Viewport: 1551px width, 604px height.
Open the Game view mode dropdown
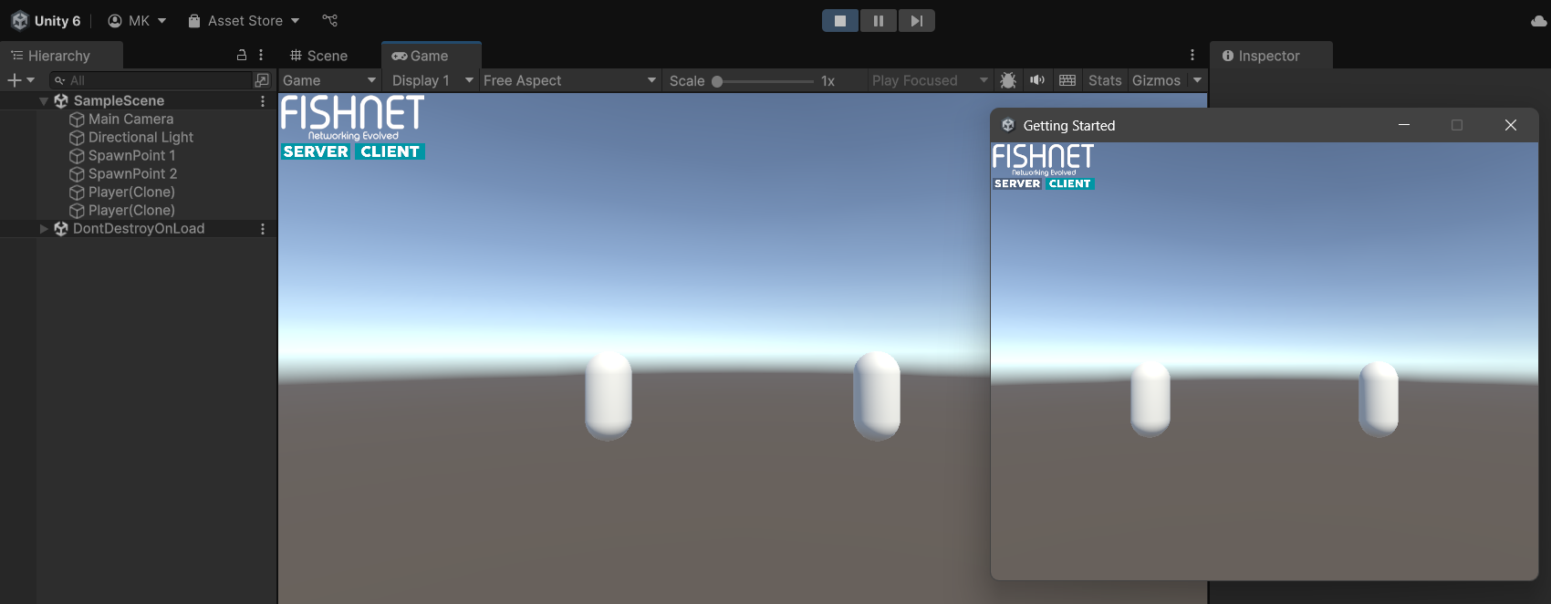click(x=329, y=80)
